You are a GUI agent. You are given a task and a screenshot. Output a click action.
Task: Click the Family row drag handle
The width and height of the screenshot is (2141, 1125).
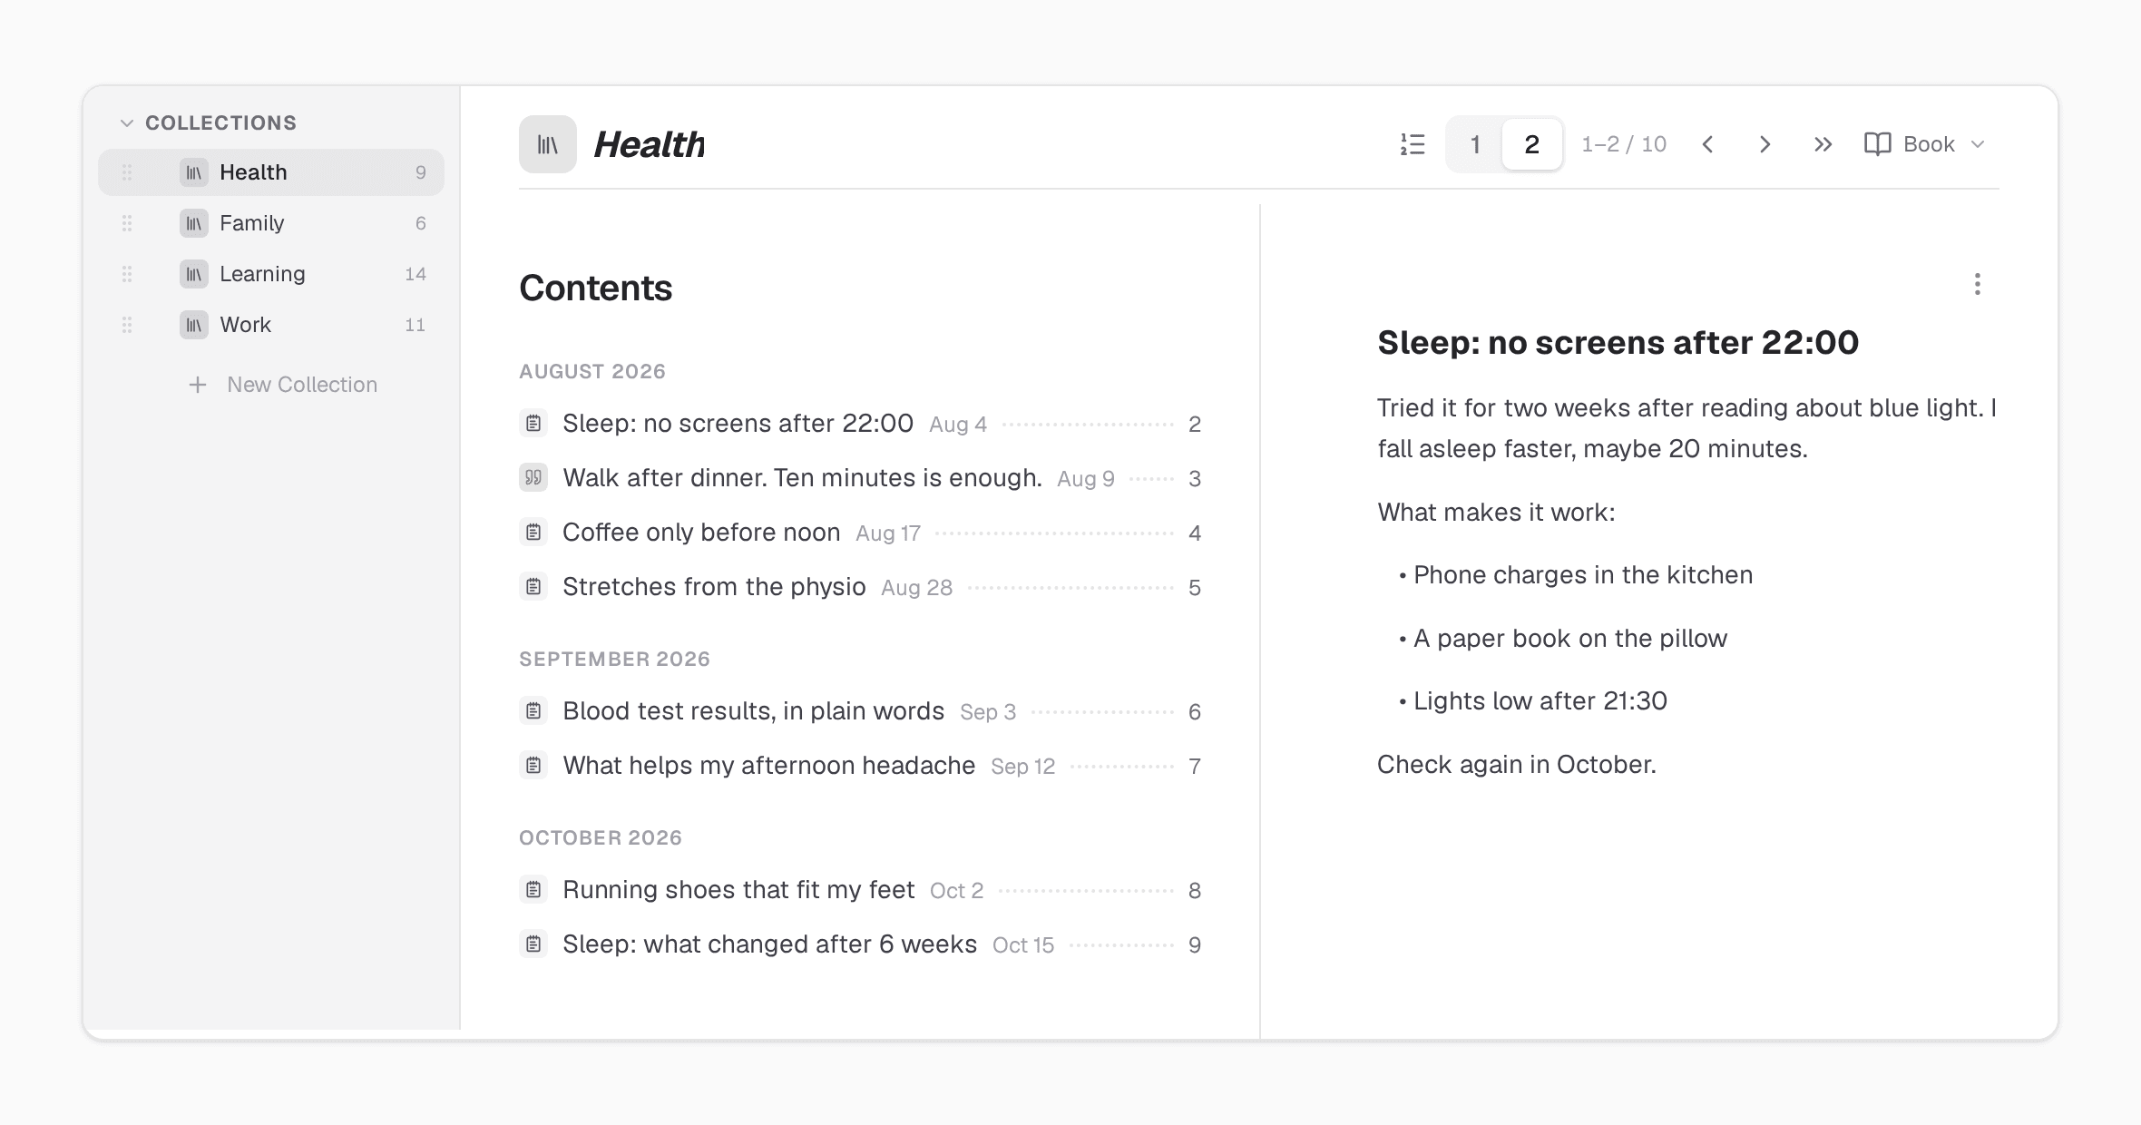[x=127, y=223]
